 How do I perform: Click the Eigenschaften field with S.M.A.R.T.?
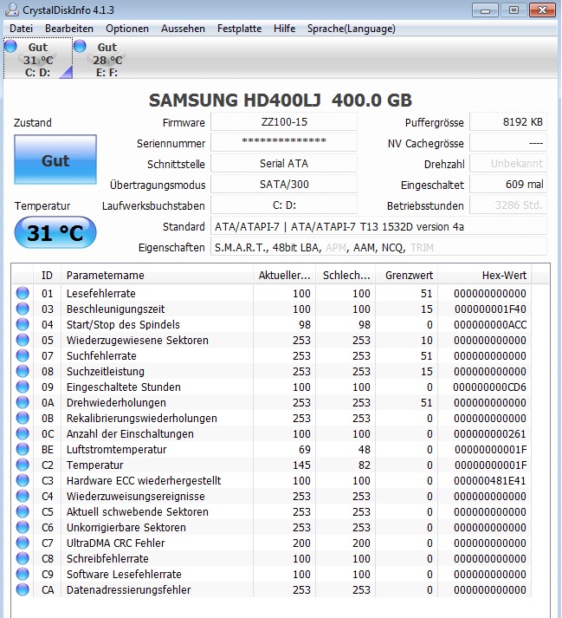tap(379, 248)
